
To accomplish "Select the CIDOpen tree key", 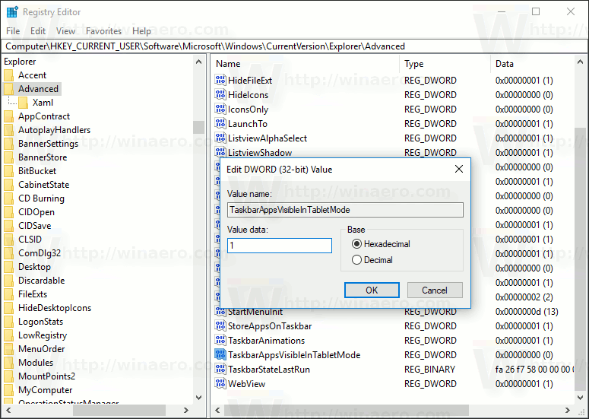I will pos(36,212).
